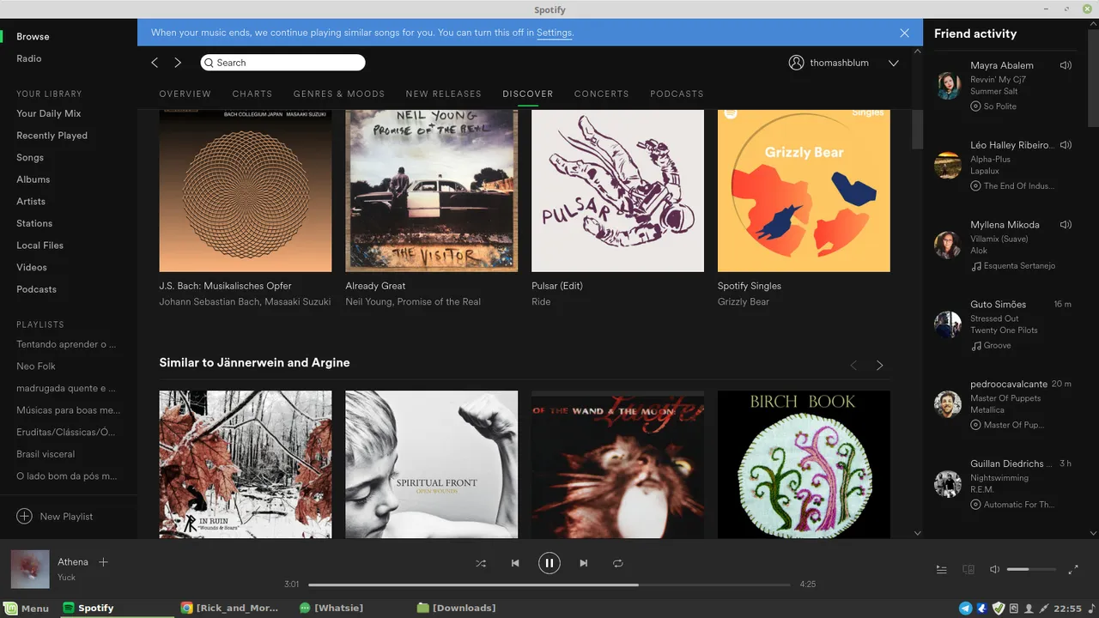Open Settings link in banner
The image size is (1099, 618).
pyautogui.click(x=554, y=33)
